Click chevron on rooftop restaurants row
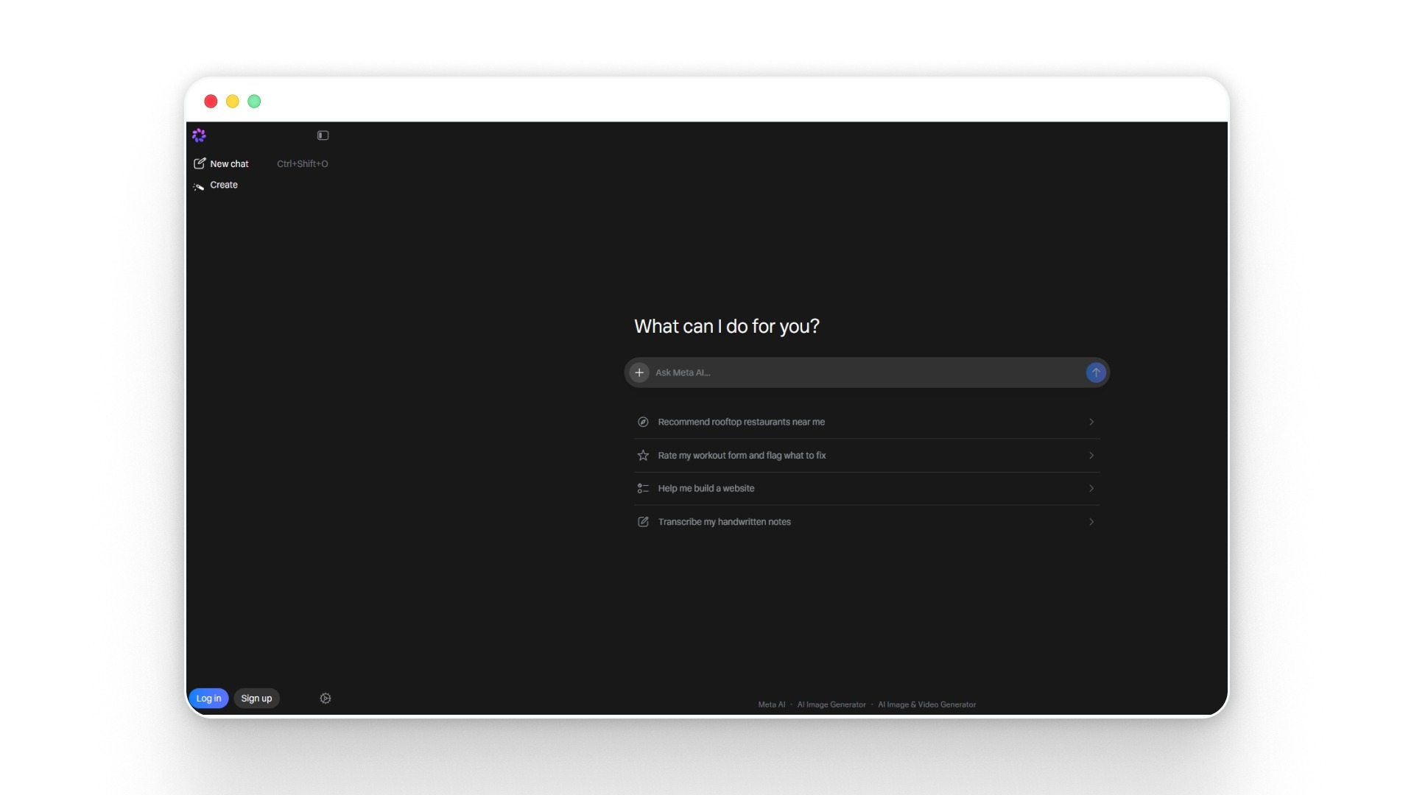The image size is (1414, 795). pos(1091,422)
